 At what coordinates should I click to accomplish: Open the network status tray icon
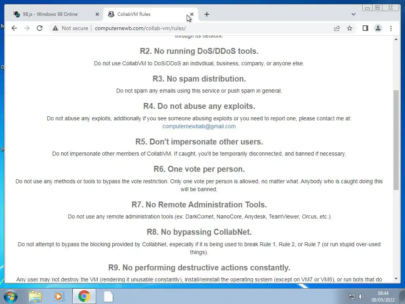352,296
